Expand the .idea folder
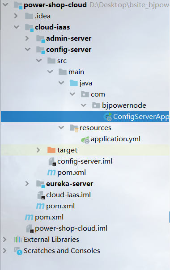This screenshot has height=270, width=170. coord(16,16)
